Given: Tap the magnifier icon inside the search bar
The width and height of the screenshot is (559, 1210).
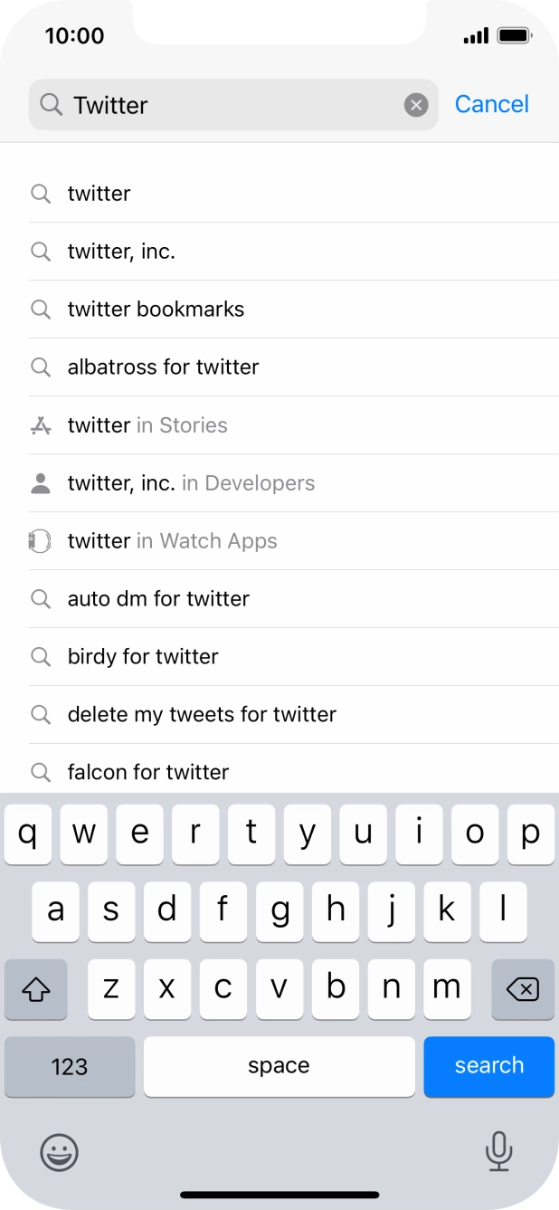Looking at the screenshot, I should pos(52,104).
